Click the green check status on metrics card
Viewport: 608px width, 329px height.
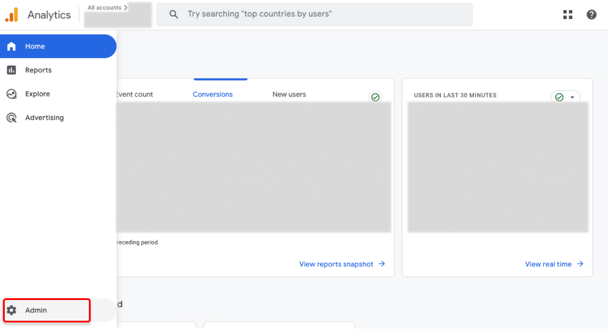point(376,97)
